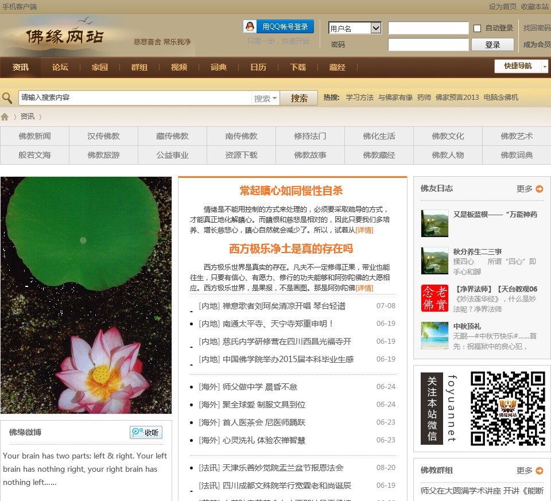This screenshot has height=501, width=551.
Task: Open the 藏经 navigation tab
Action: 337,67
